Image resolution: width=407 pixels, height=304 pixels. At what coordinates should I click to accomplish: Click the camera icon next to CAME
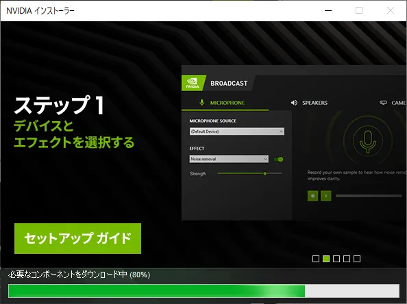coord(383,103)
